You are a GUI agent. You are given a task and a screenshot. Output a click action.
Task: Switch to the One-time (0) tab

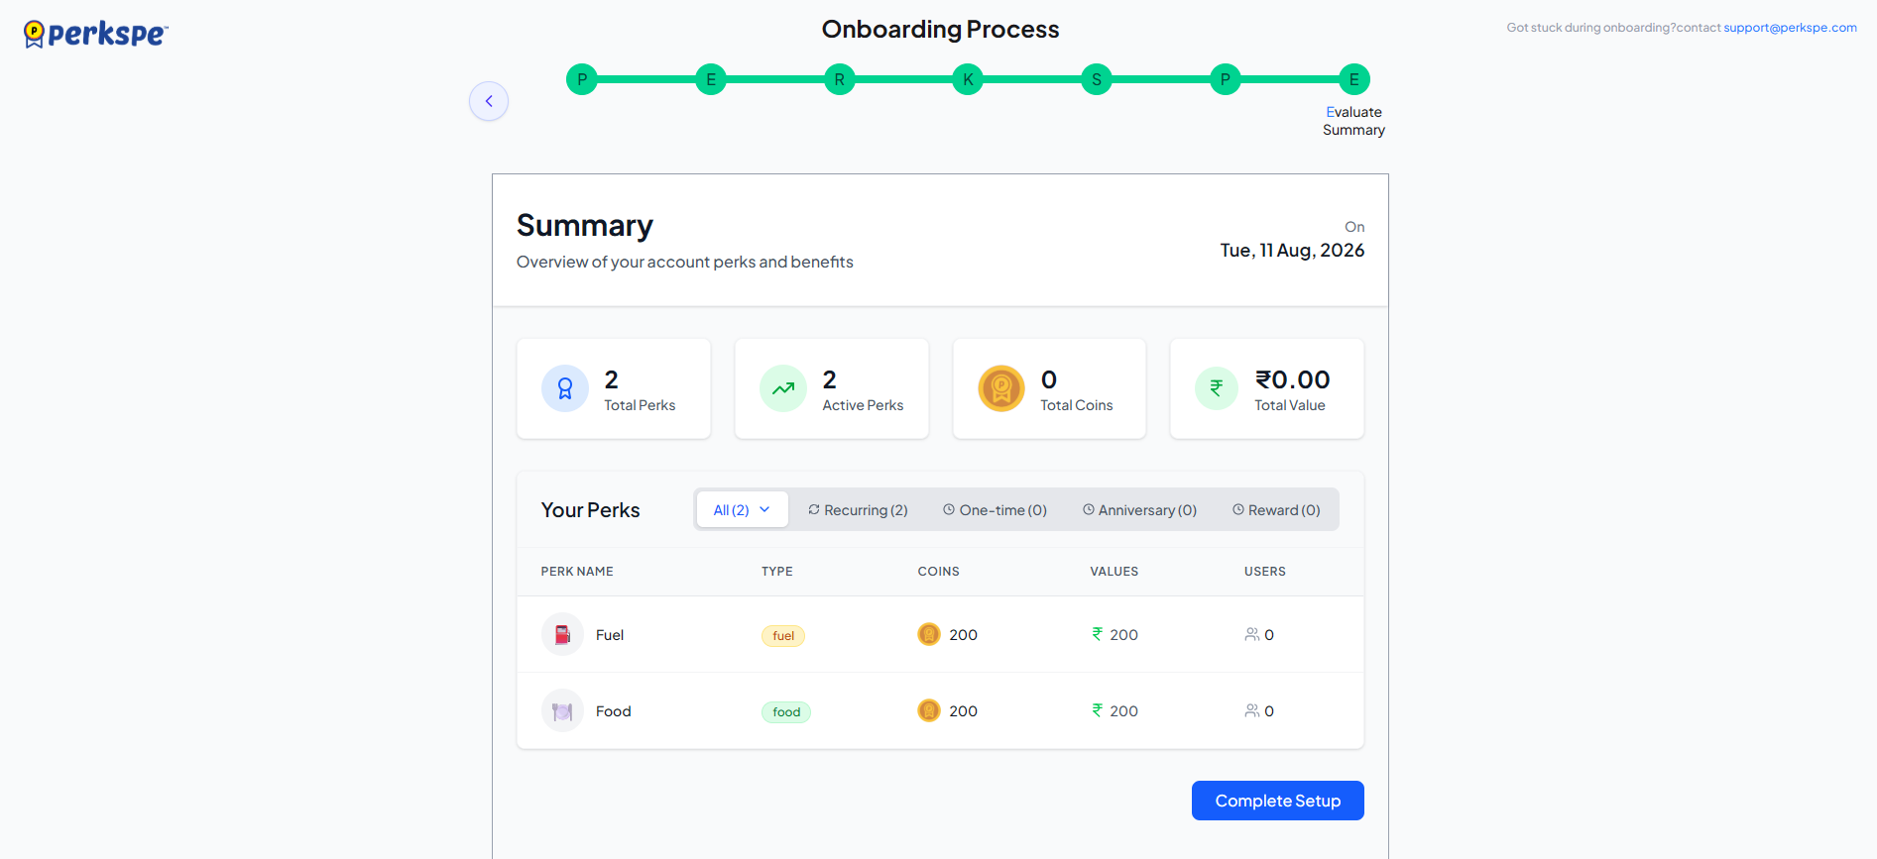(x=995, y=509)
